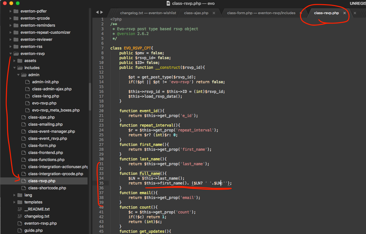Switch to the class-ajax.php tab
Image resolution: width=366 pixels, height=234 pixels.
tap(196, 13)
